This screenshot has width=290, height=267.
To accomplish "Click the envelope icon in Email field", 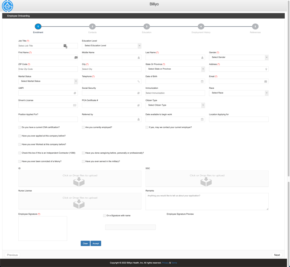I will click(x=266, y=81).
